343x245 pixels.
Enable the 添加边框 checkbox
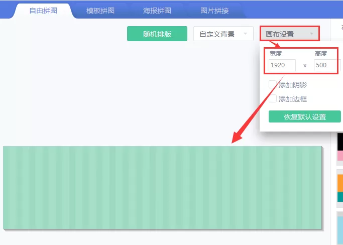click(x=273, y=99)
